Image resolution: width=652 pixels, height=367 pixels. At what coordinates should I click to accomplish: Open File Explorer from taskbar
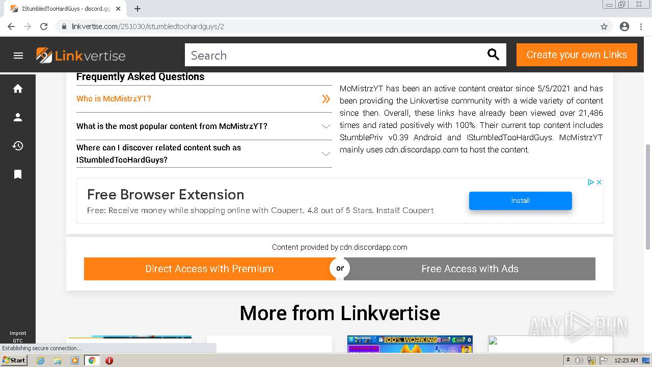58,360
